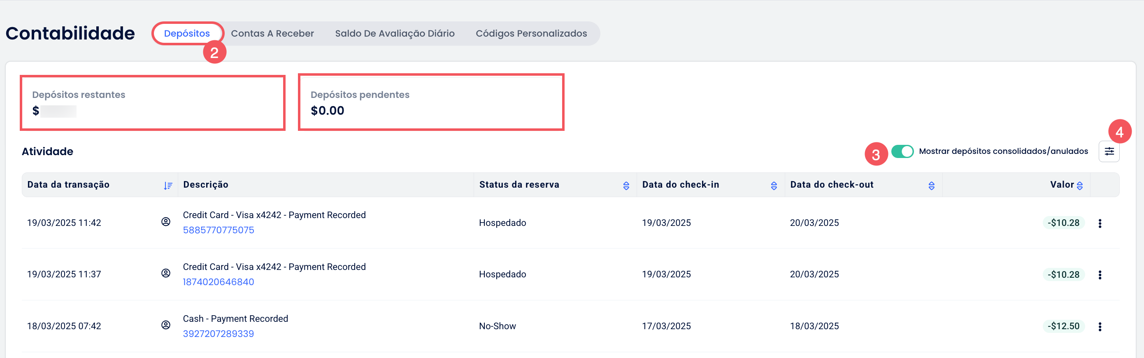Open three-dot menu for reservation 1874020646840
The image size is (1144, 358).
(x=1100, y=275)
